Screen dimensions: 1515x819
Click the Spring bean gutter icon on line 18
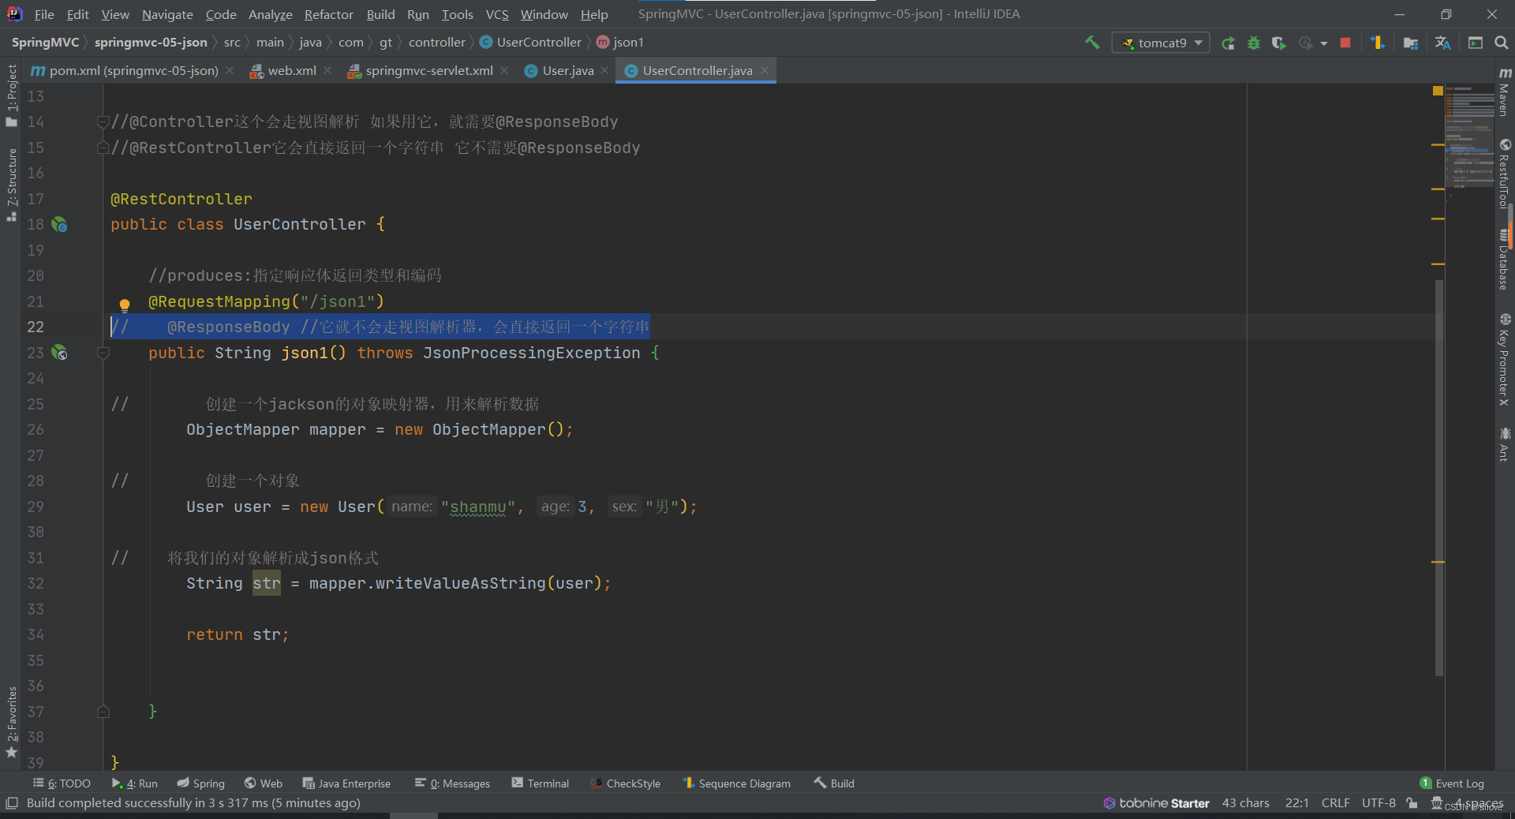point(59,225)
